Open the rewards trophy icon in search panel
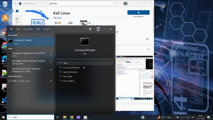The width and height of the screenshot is (213, 120). [90, 29]
